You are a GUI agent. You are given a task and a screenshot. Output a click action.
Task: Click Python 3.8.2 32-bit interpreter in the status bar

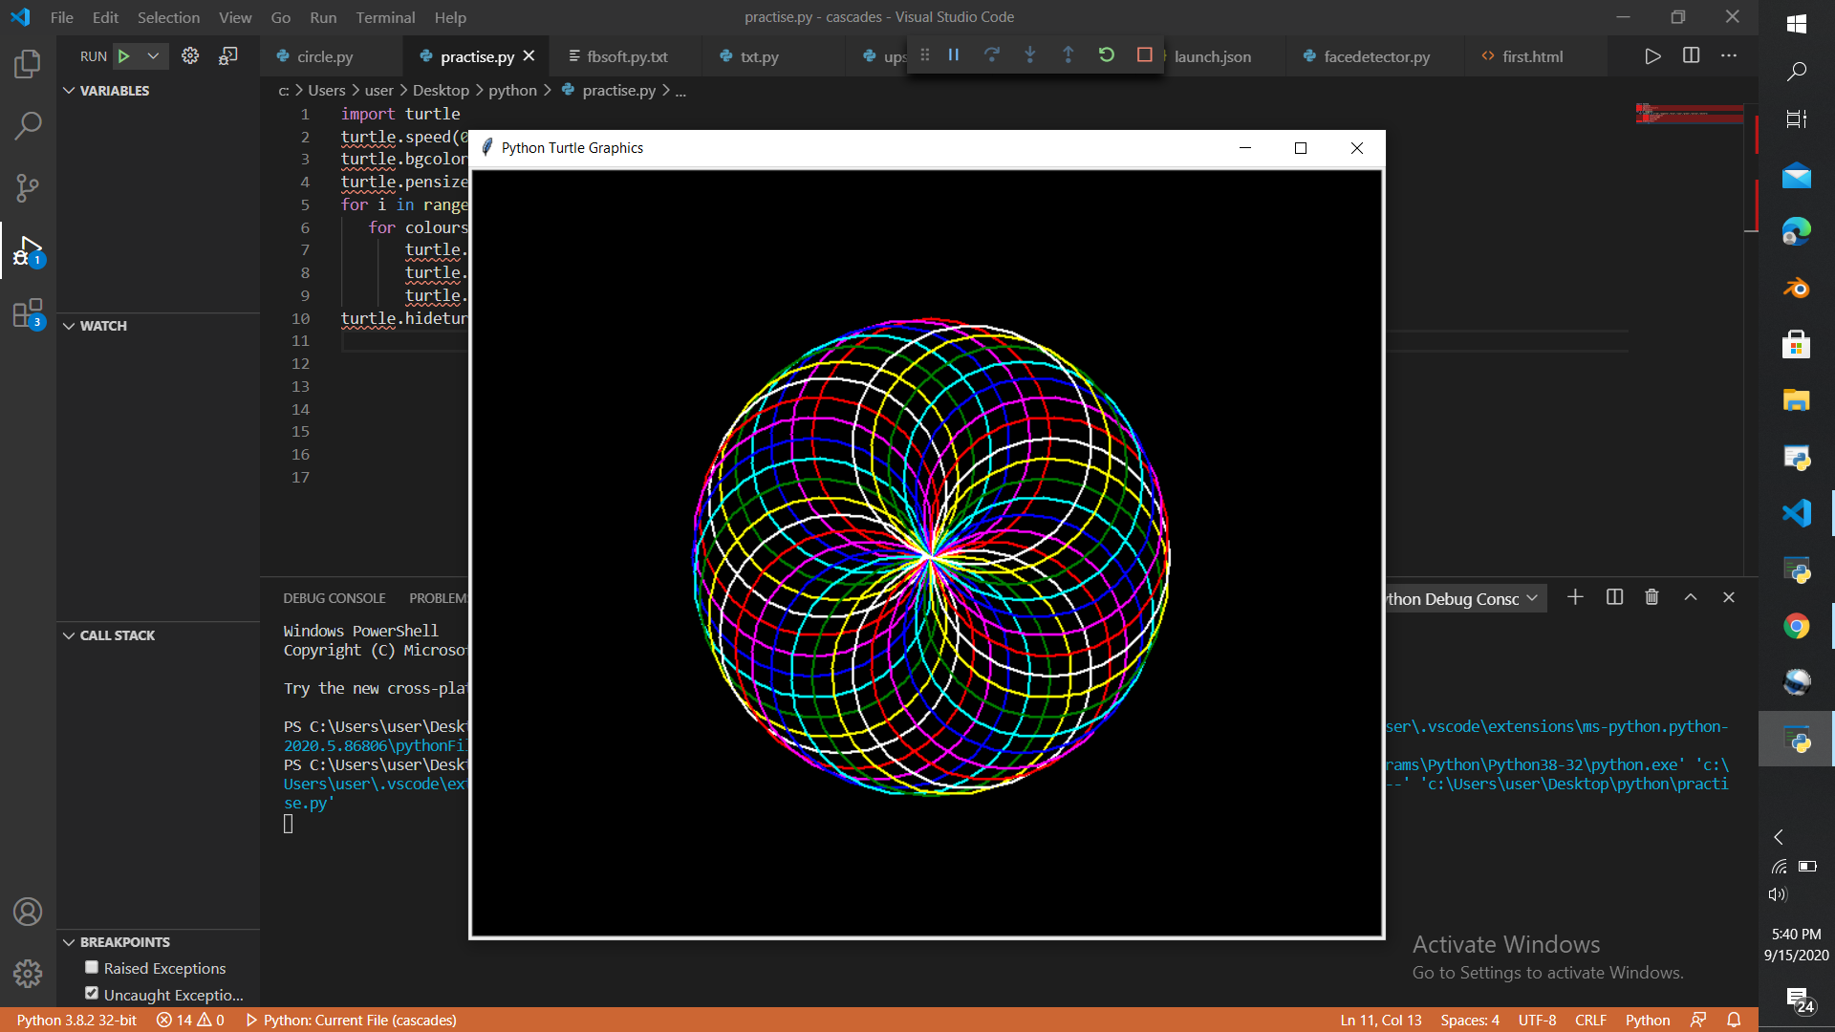pos(76,1020)
